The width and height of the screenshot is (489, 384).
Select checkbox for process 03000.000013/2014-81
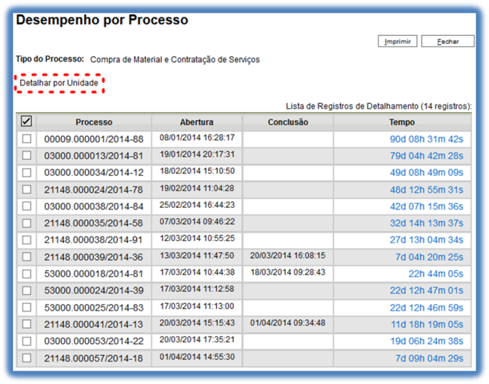pyautogui.click(x=26, y=156)
